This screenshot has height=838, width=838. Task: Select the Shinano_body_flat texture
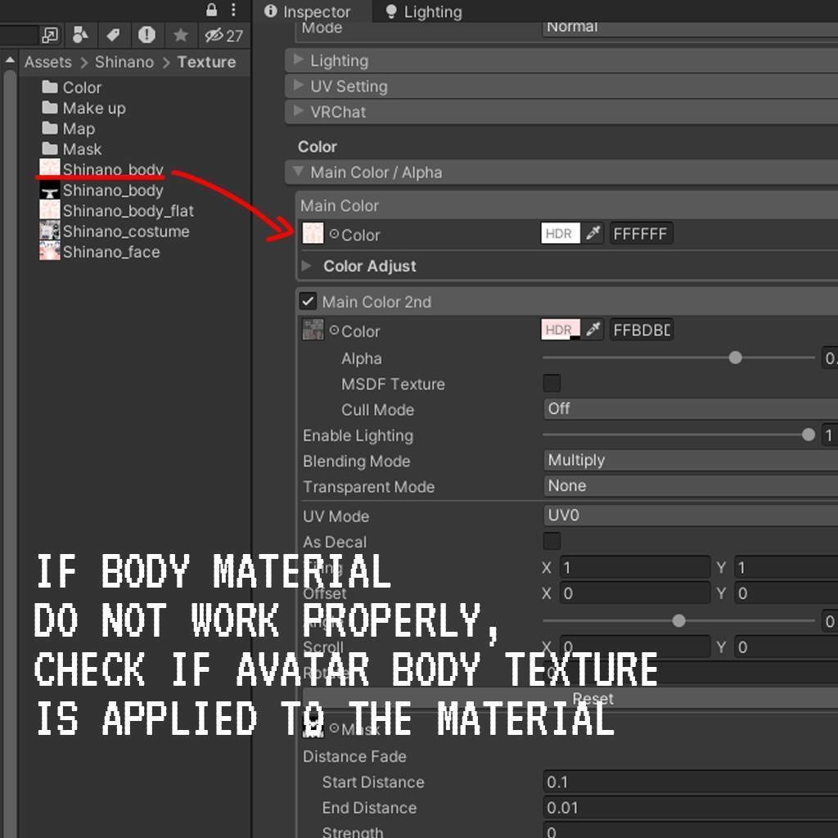116,210
